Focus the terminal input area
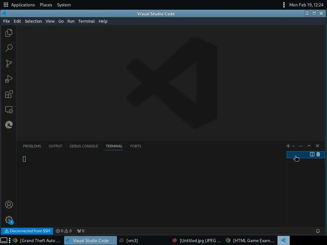The width and height of the screenshot is (327, 245). tap(151, 191)
